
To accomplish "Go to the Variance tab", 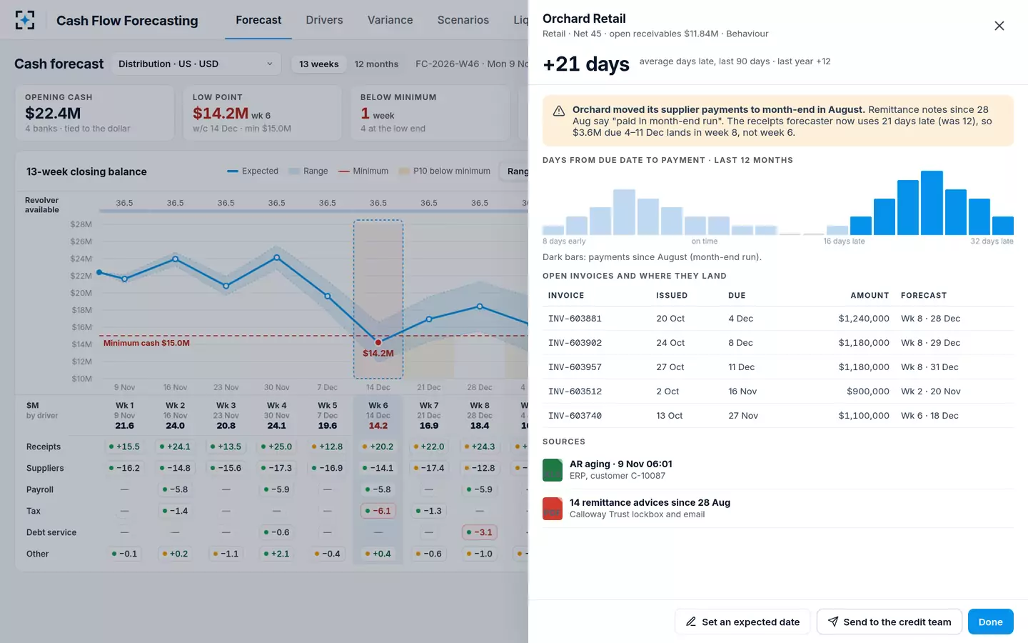I will [x=390, y=20].
